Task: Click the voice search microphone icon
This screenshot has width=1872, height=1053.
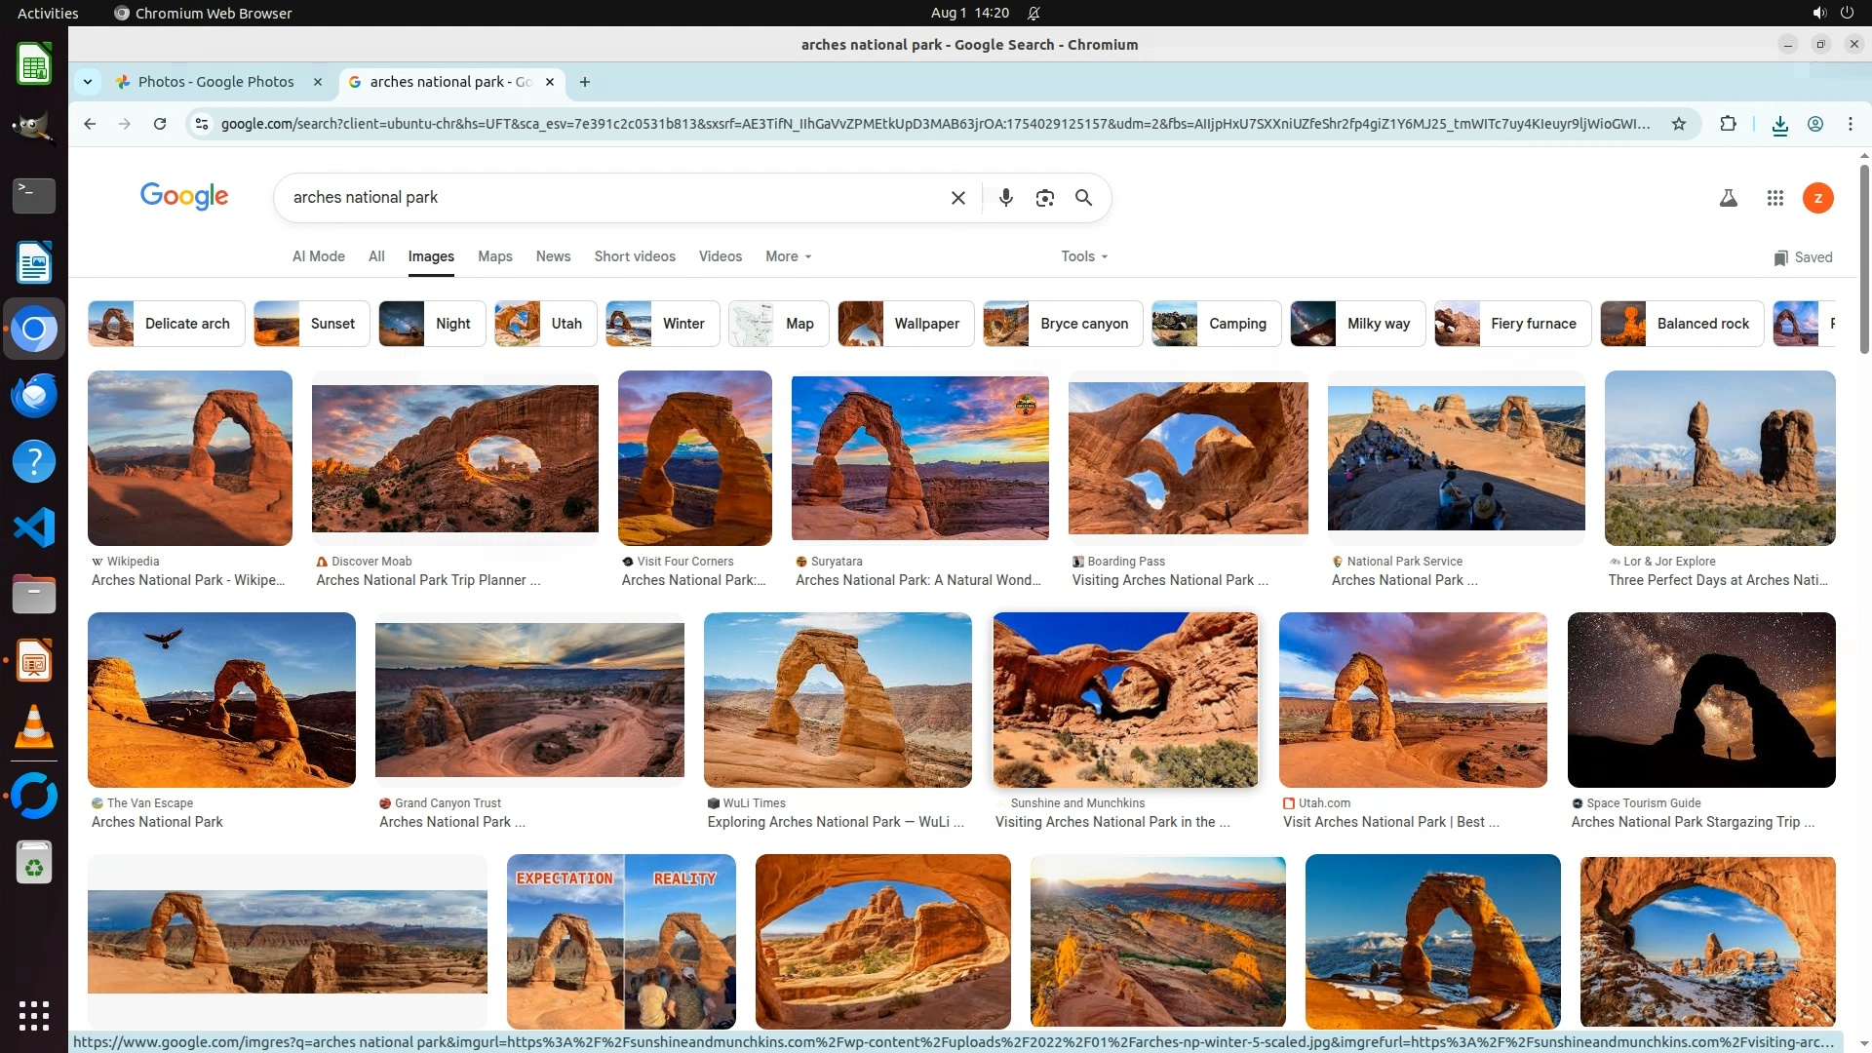Action: click(x=1005, y=198)
